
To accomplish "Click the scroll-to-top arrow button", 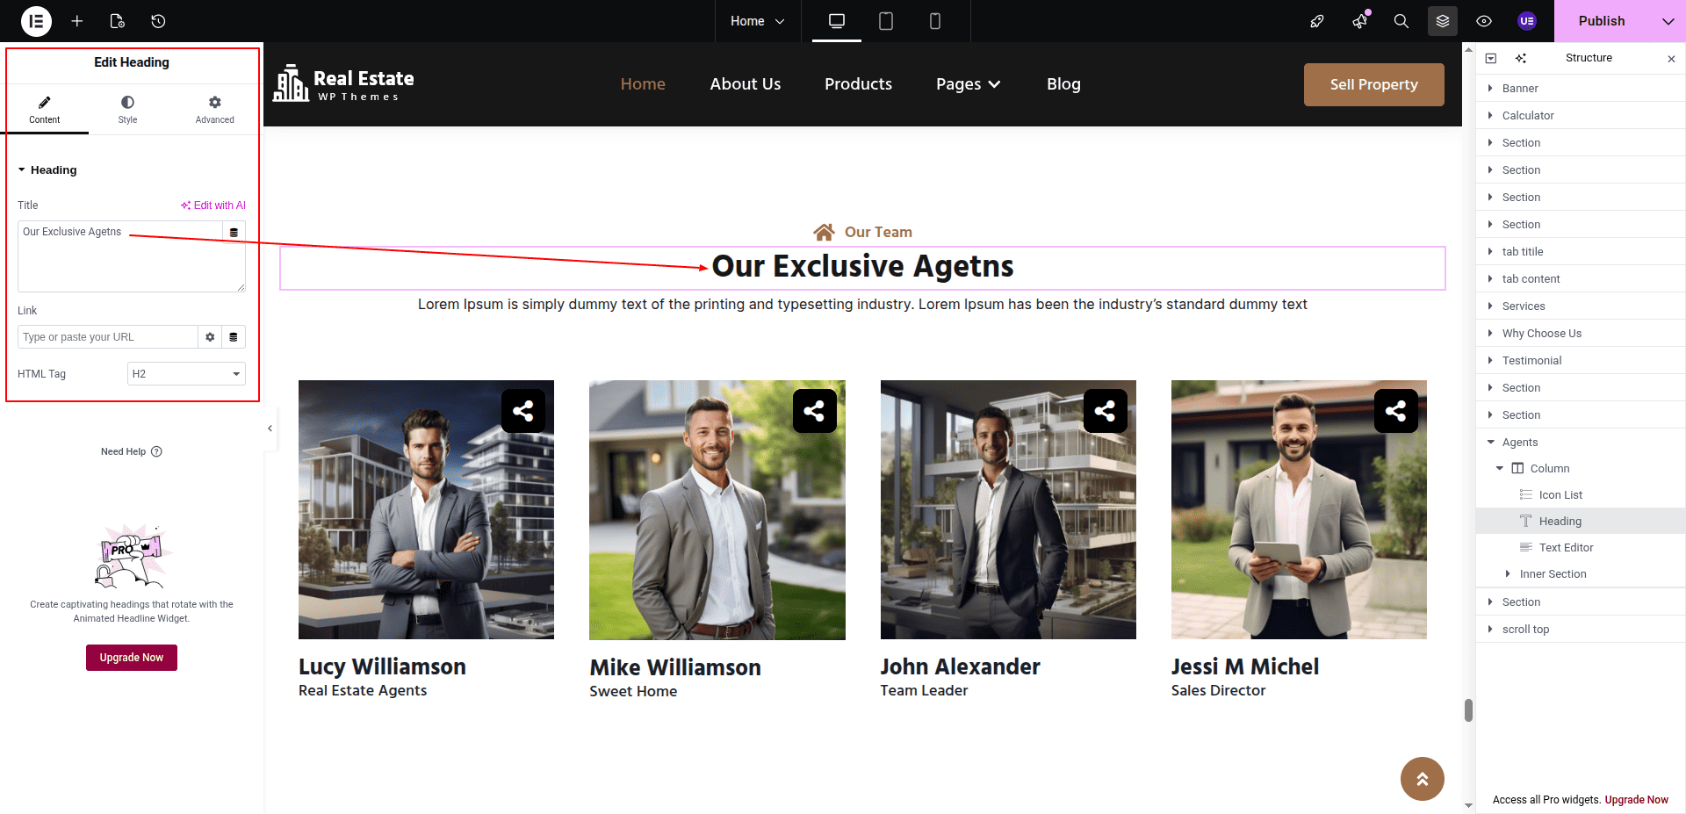I will (x=1422, y=779).
